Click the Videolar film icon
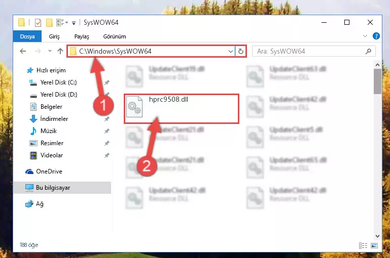 pyautogui.click(x=33, y=155)
